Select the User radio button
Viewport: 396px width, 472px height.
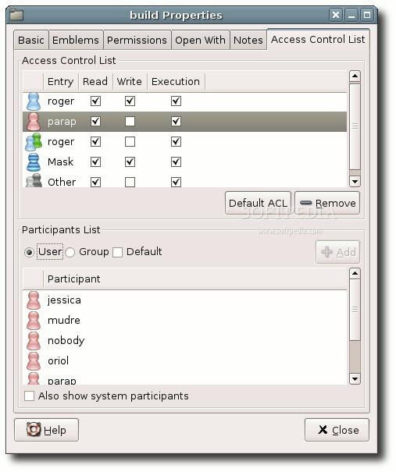pyautogui.click(x=29, y=252)
